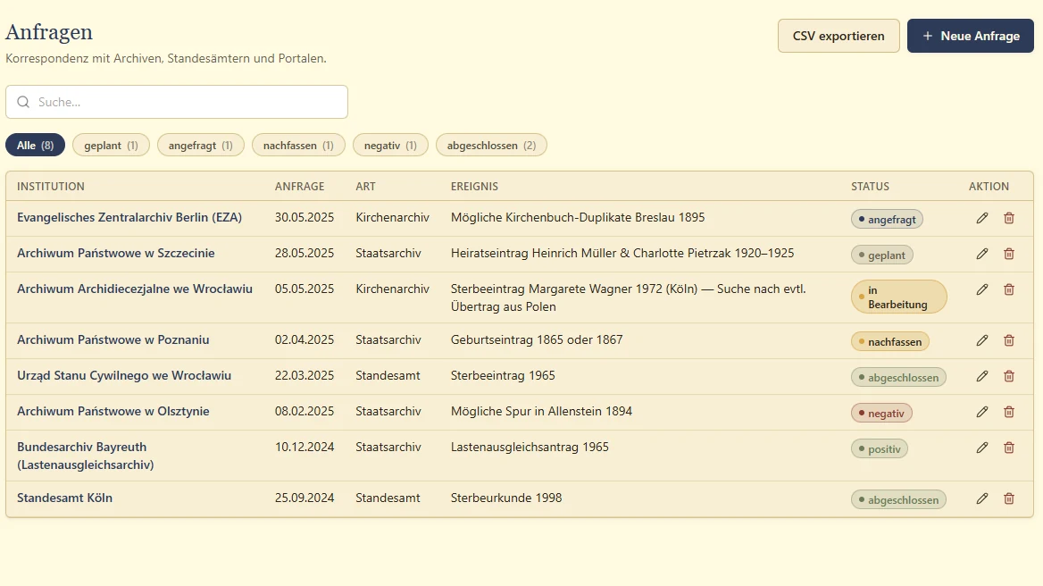Edit the Evangelisches Zentralarchiv Berlin request

coord(981,218)
